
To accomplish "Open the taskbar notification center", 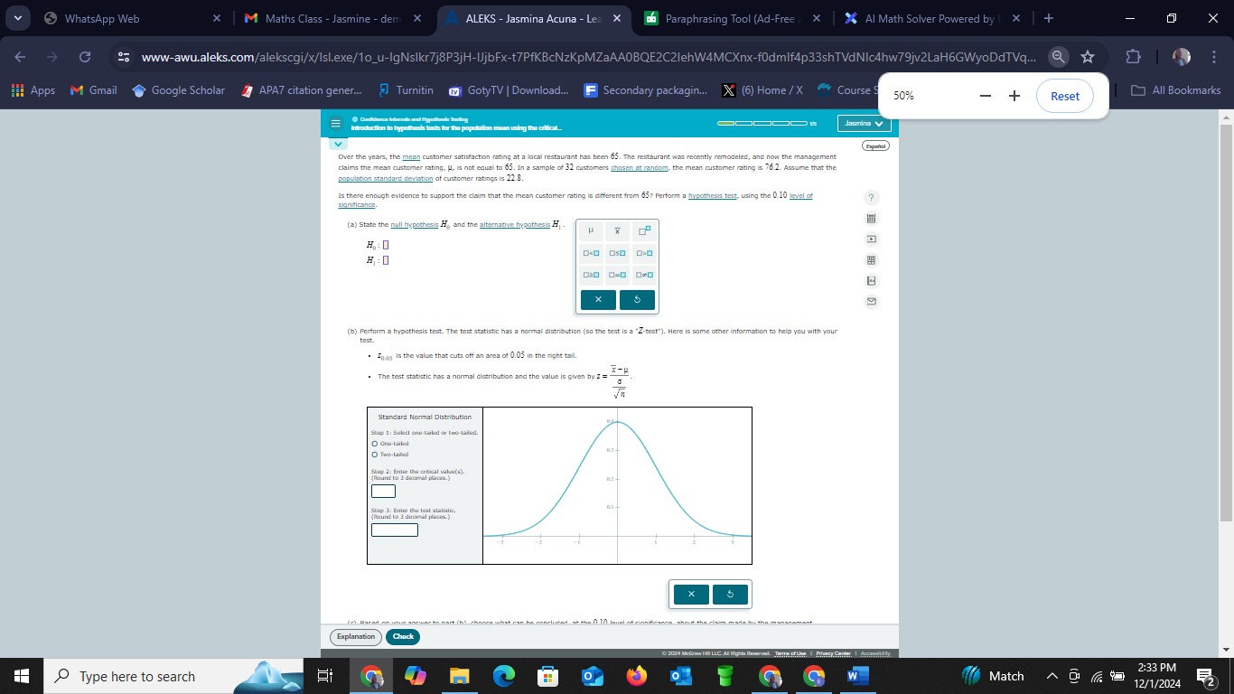I will point(1206,676).
